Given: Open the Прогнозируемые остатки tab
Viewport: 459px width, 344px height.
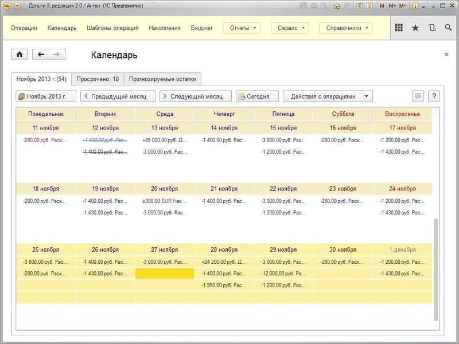Looking at the screenshot, I should click(162, 79).
